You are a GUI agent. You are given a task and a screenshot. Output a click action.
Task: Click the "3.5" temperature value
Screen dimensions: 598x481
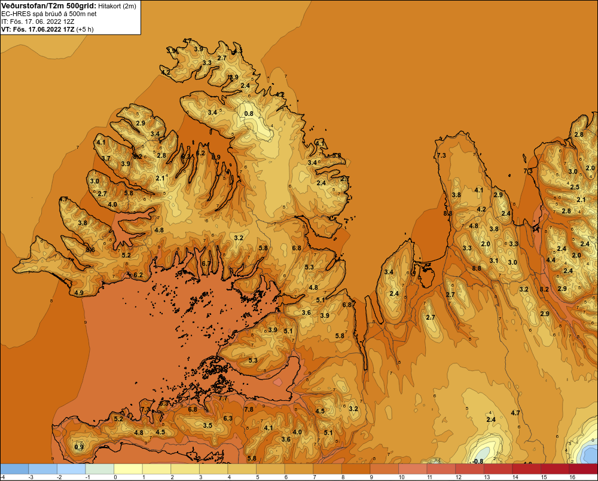[208, 425]
